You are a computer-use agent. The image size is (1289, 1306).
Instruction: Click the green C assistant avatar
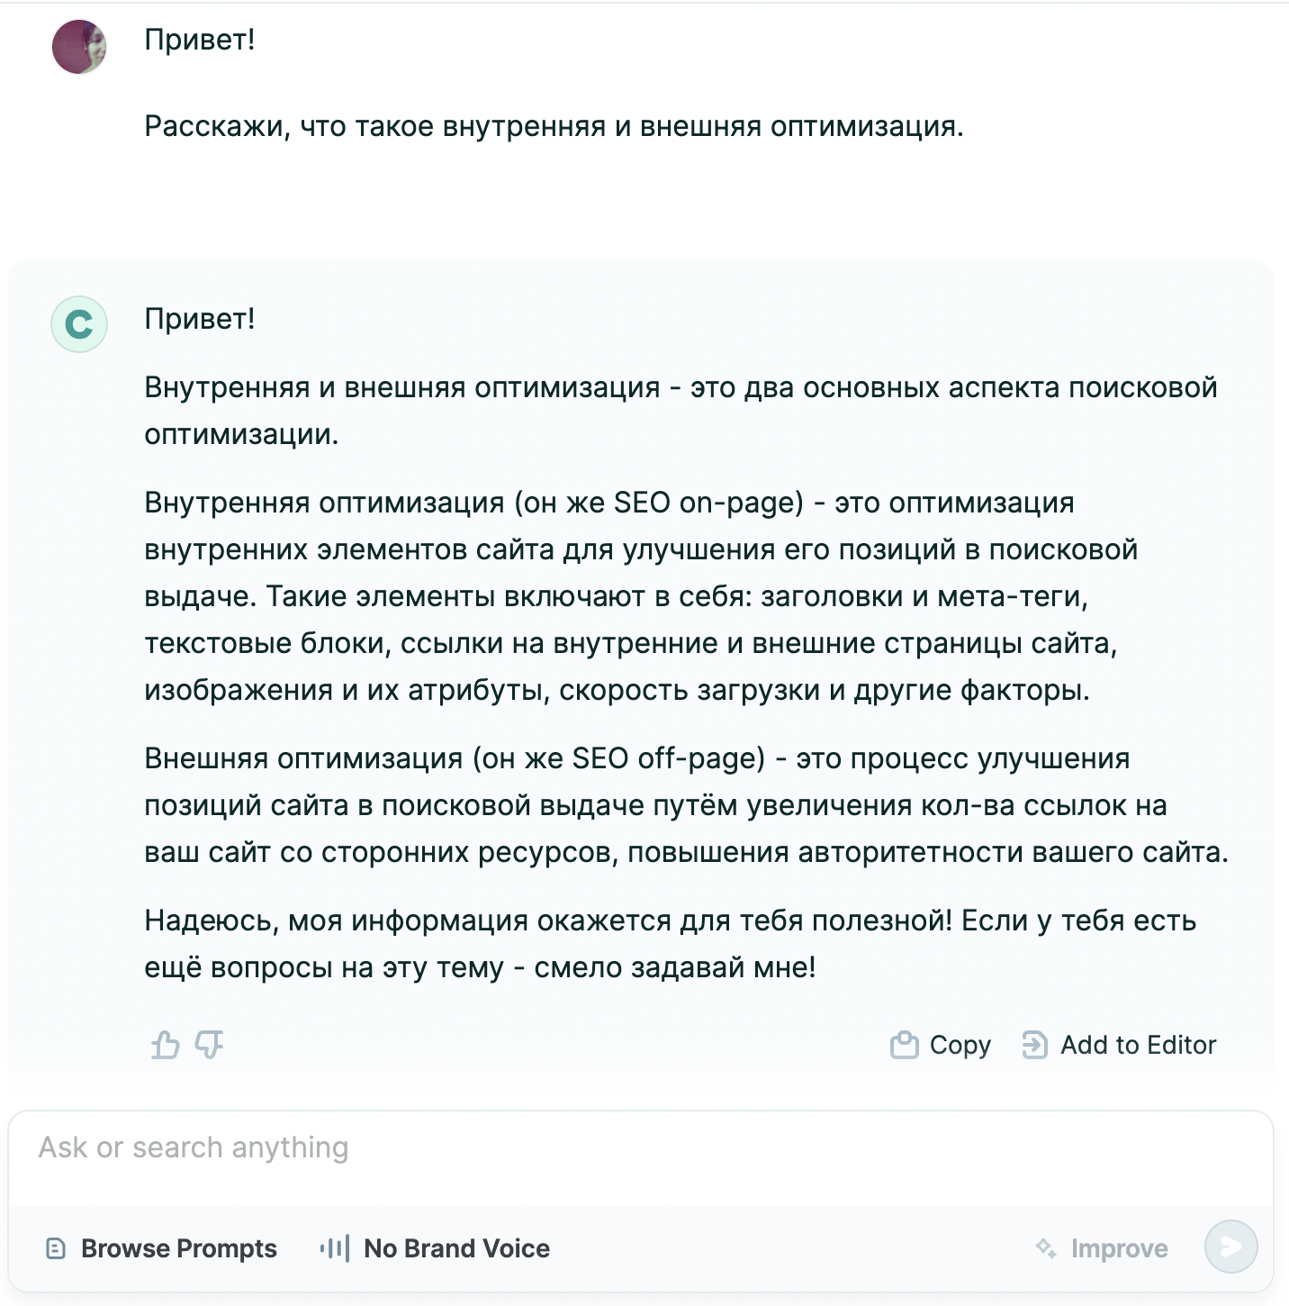79,324
